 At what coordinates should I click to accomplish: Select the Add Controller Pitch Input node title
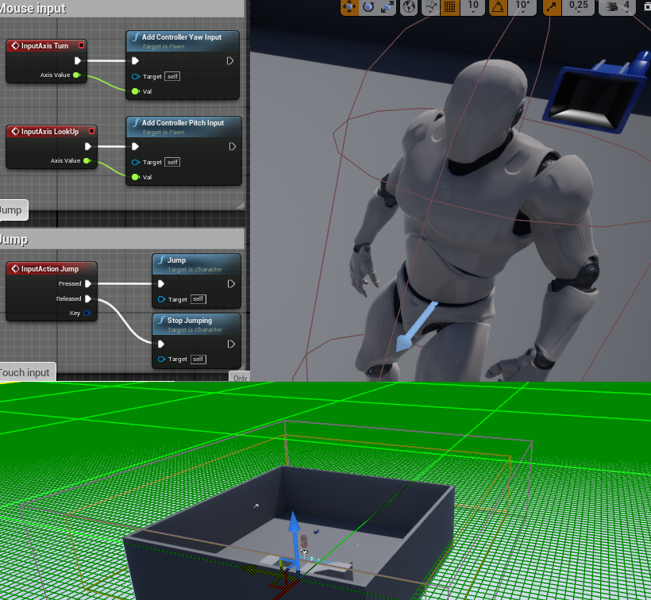(183, 123)
